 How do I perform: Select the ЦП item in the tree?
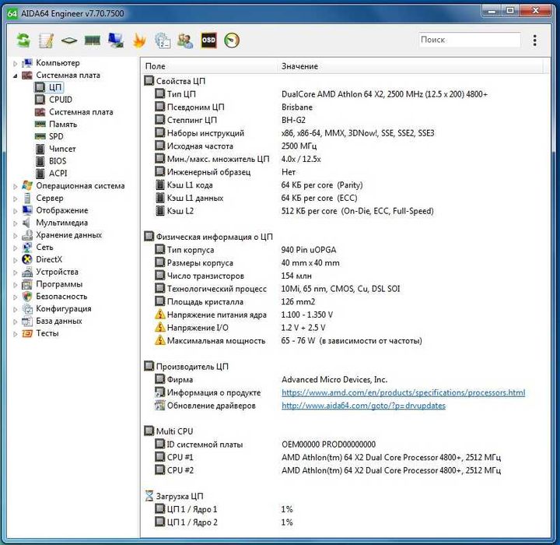tap(49, 87)
